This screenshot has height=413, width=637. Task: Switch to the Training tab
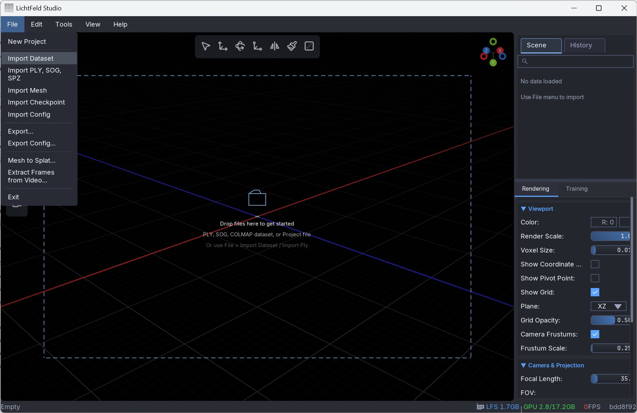(577, 189)
